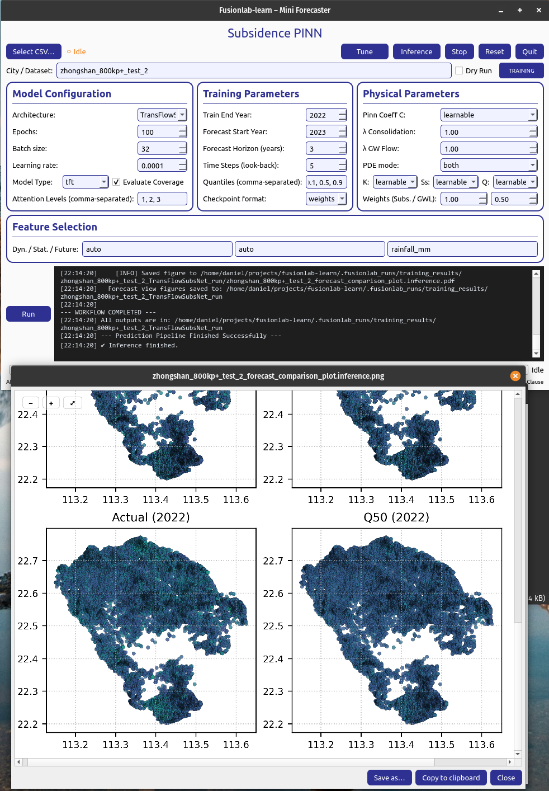Expand the Checkpoint format dropdown
This screenshot has height=791, width=549.
click(x=326, y=199)
